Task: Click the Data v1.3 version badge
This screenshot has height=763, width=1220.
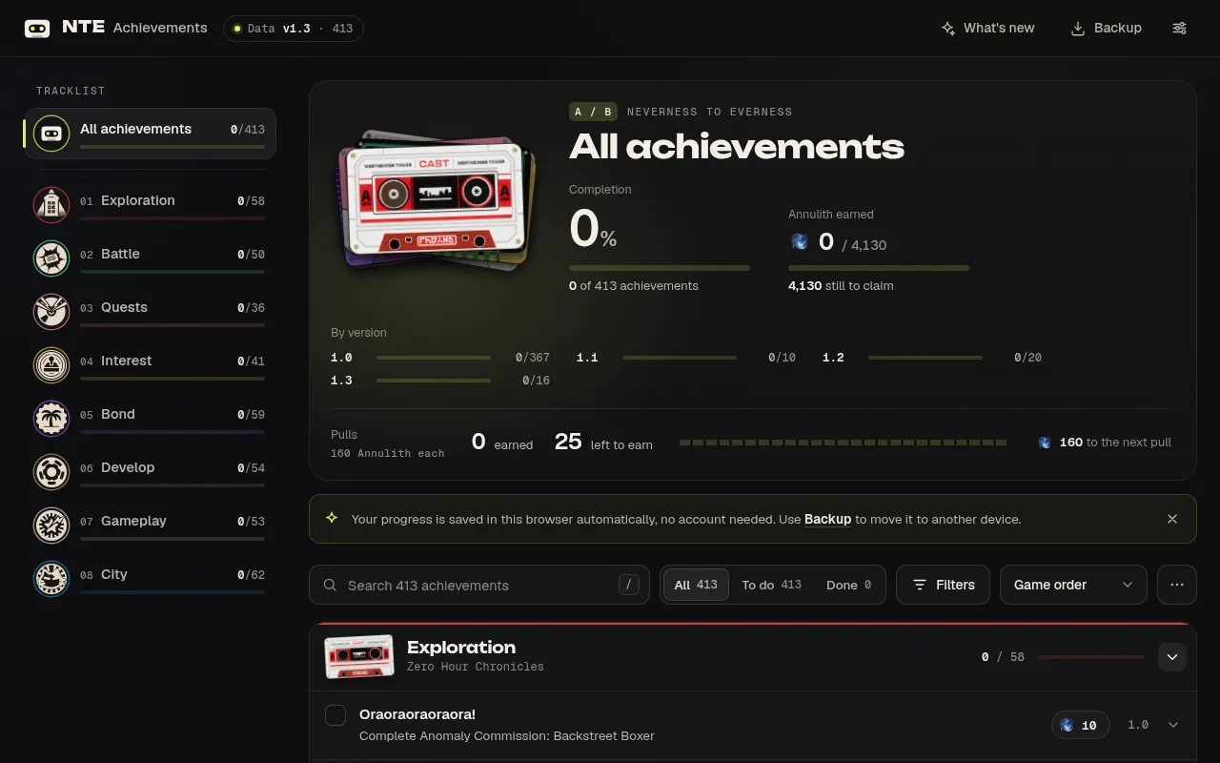Action: pyautogui.click(x=294, y=29)
